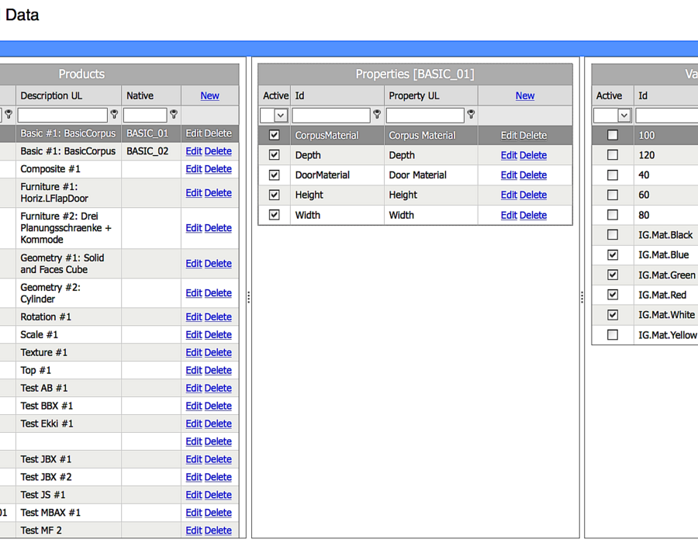Select the value 80 row

(645, 215)
